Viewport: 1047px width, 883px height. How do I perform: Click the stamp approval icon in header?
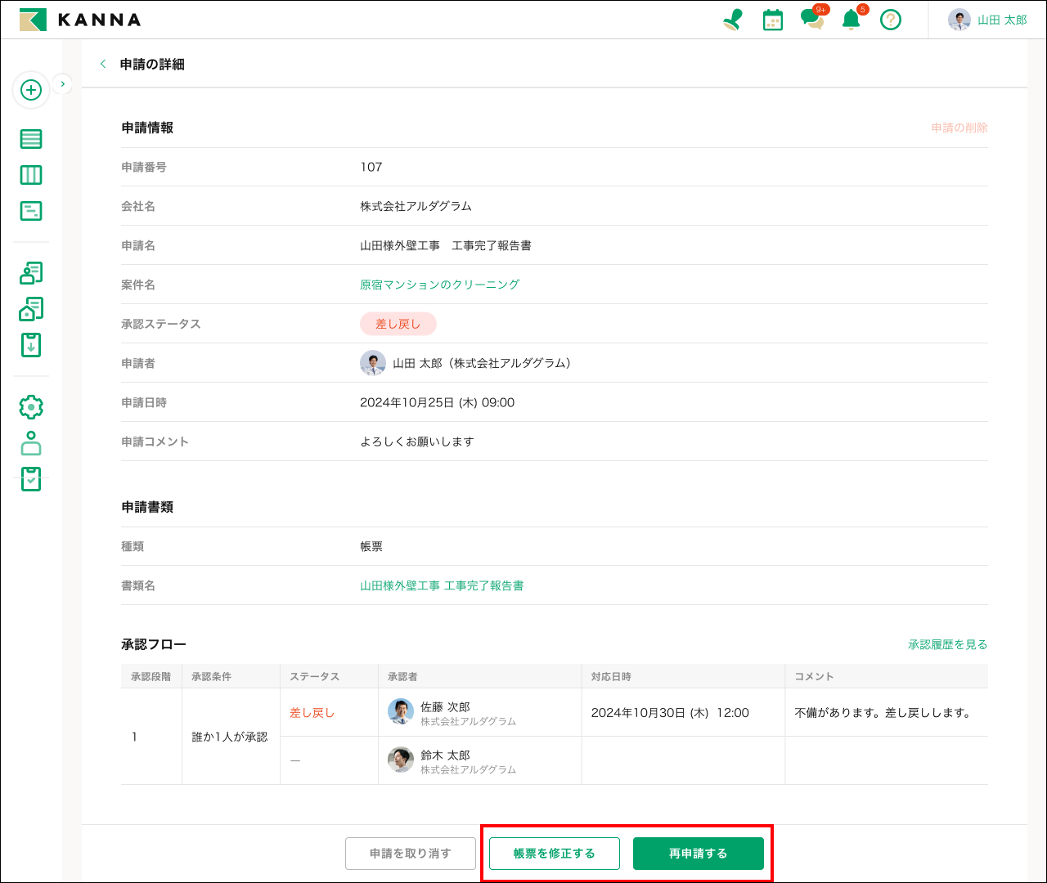733,20
